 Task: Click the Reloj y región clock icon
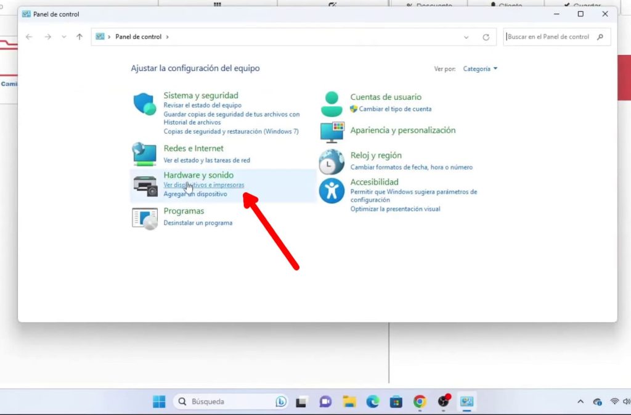click(332, 162)
